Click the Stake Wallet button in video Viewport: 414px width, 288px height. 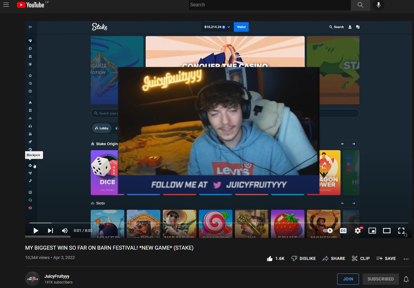click(241, 27)
